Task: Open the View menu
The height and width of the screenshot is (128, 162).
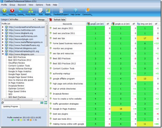Action: 31,5
